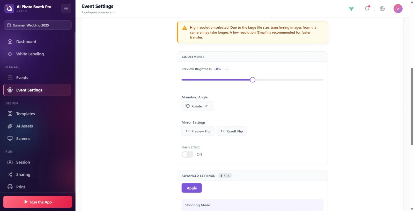Open language globe selector

point(382,9)
